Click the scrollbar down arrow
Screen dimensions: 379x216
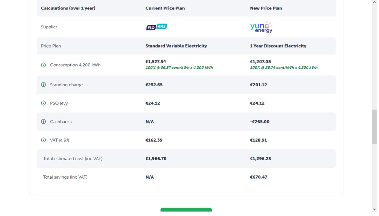click(374, 209)
